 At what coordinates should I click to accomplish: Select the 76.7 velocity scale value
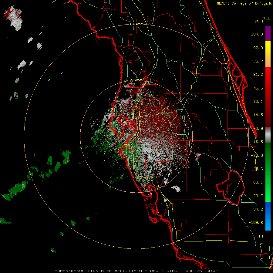[258, 61]
